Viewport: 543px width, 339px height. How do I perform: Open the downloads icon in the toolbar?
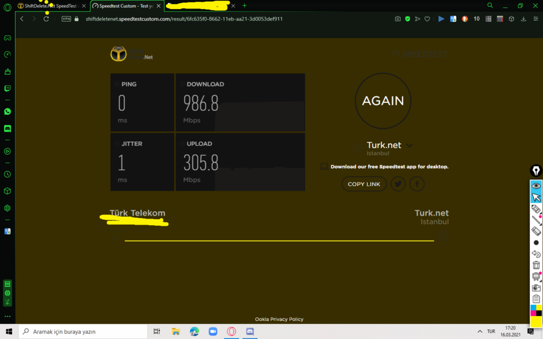523,19
